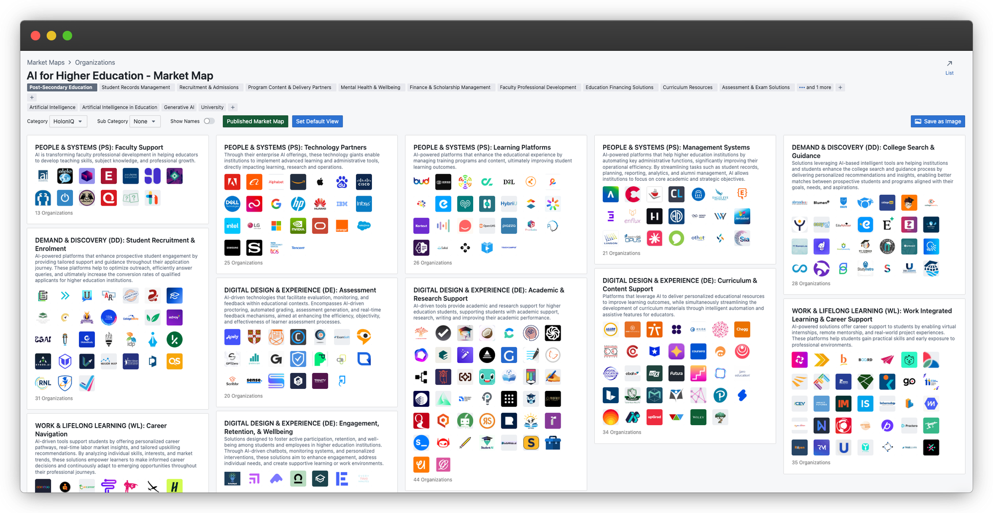The width and height of the screenshot is (993, 513).
Task: Click the 'Management Systems' section heading
Action: pyautogui.click(x=676, y=147)
